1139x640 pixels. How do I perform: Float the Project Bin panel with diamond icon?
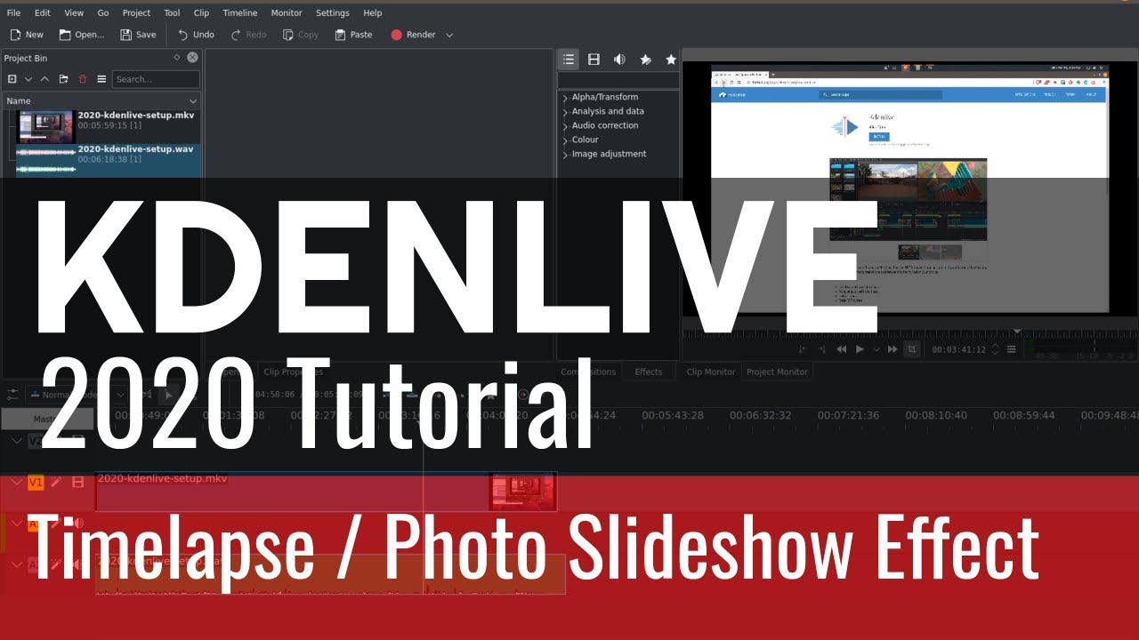coord(176,57)
